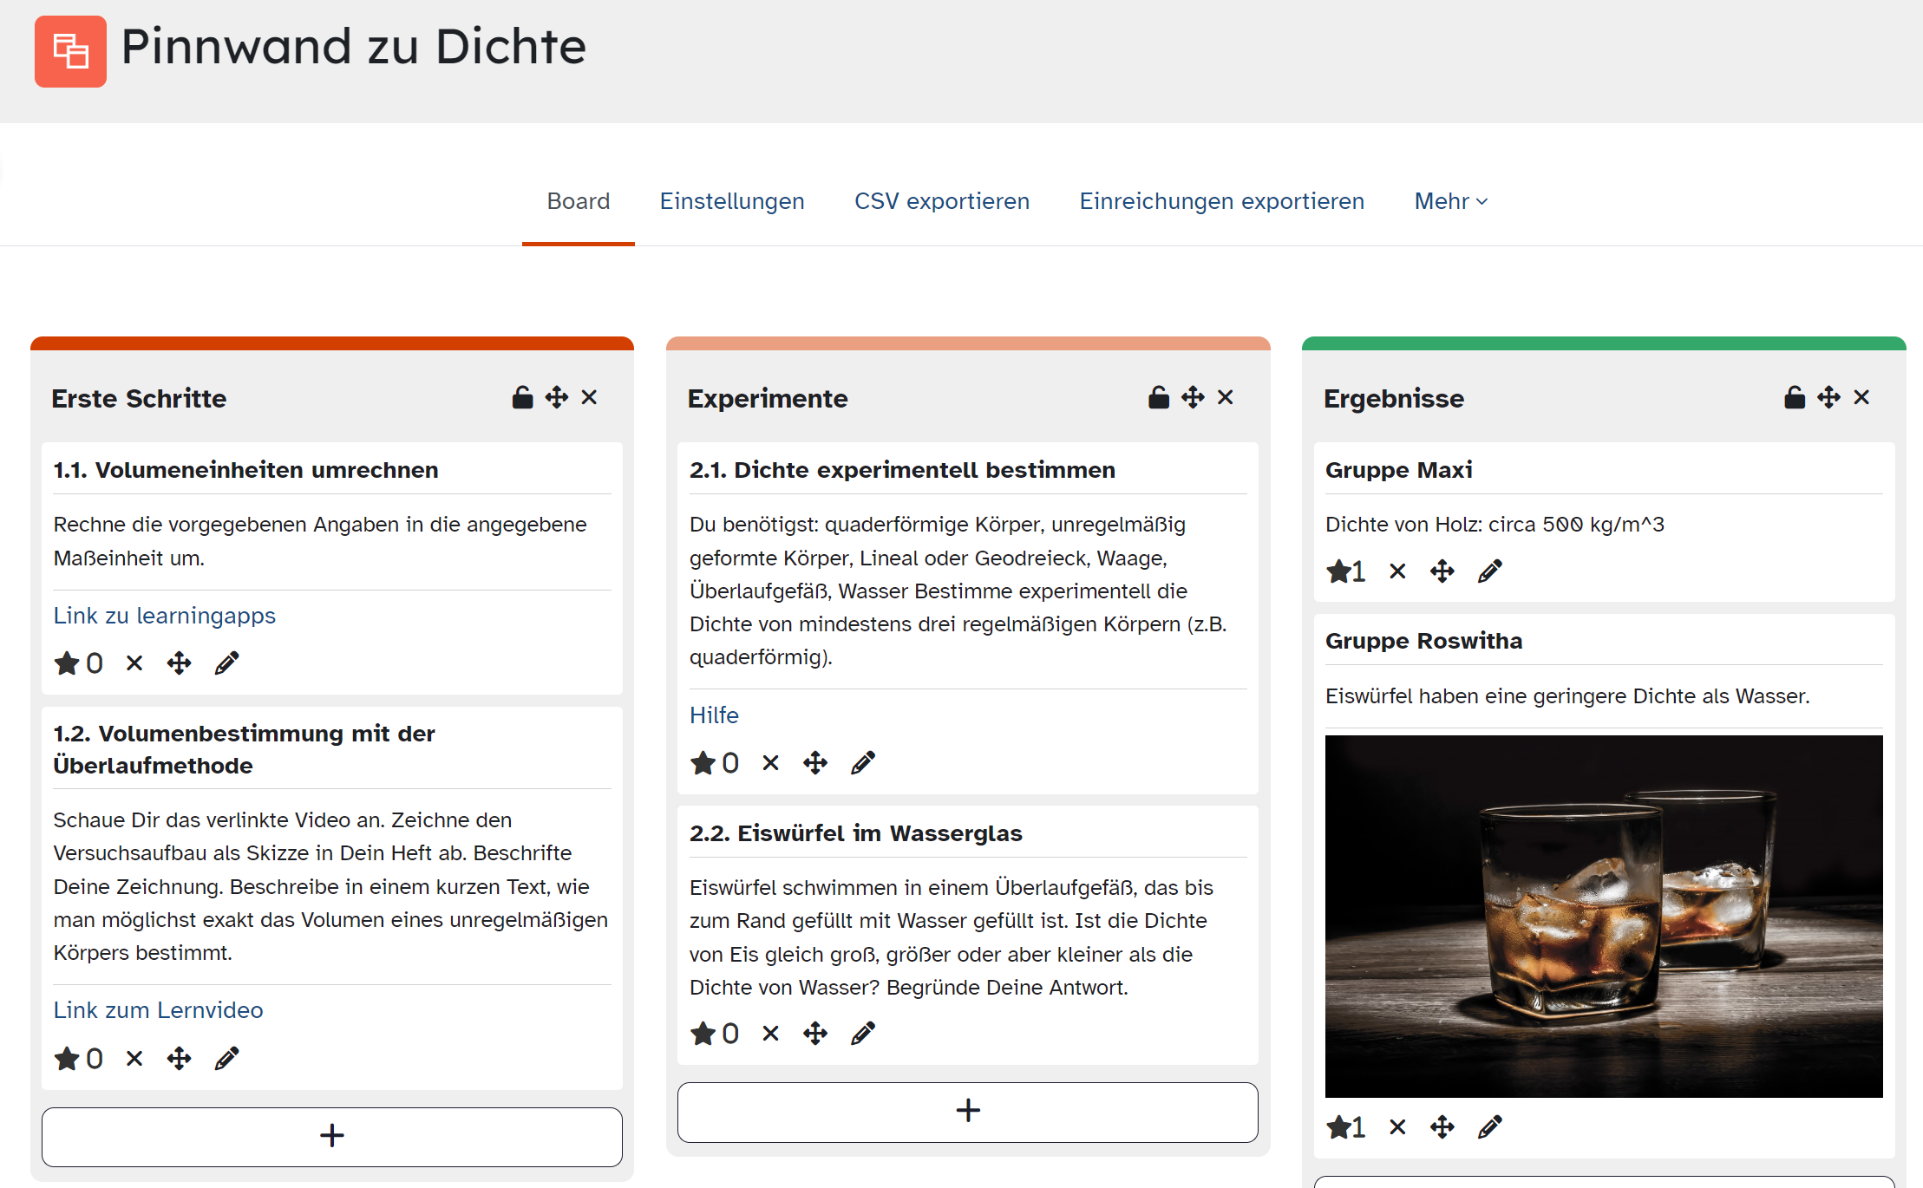Expand the Mehr dropdown menu

(x=1450, y=201)
